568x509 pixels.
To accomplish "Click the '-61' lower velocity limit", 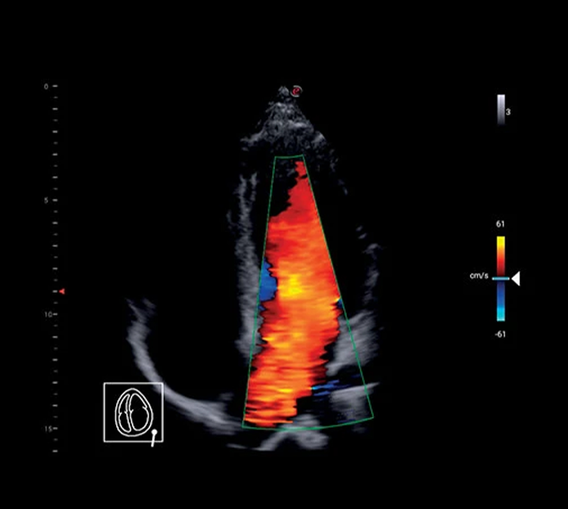I will coord(500,334).
